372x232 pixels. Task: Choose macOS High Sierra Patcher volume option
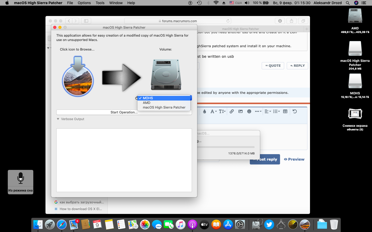coord(164,107)
